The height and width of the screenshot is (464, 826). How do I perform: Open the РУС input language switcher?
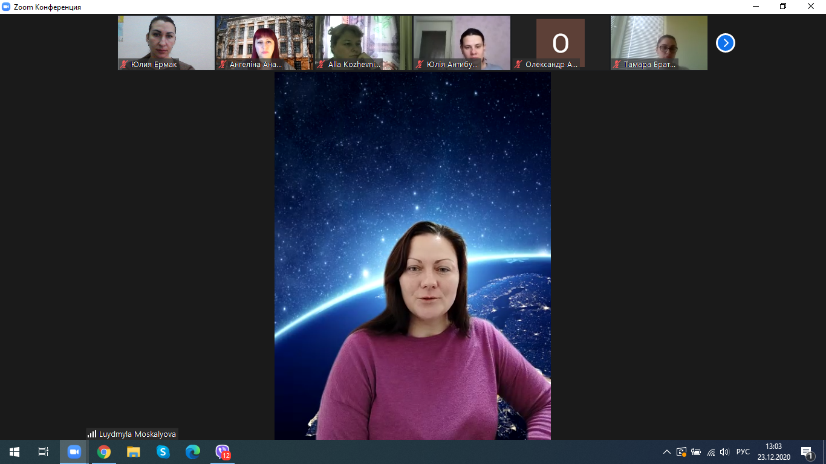(x=743, y=452)
